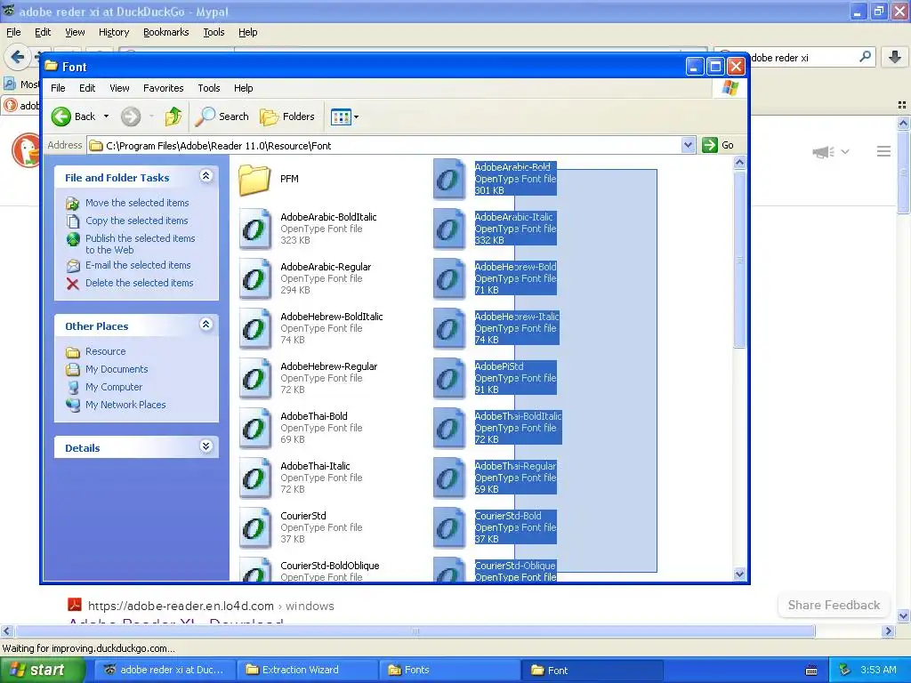Open the Favorites menu
Viewport: 911px width, 683px height.
pyautogui.click(x=164, y=88)
